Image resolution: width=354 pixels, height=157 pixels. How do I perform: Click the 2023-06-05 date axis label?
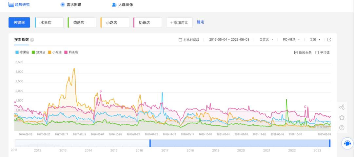[324, 134]
